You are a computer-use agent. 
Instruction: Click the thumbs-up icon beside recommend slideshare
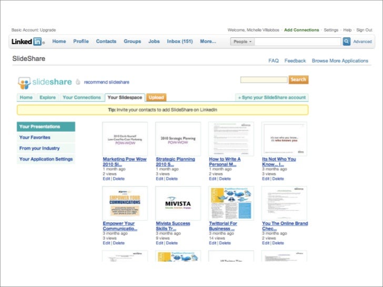78,82
